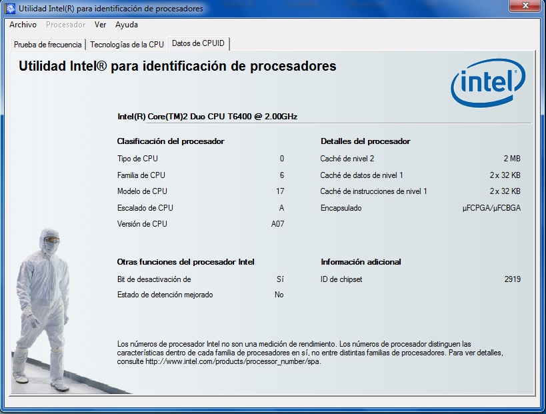Screen dimensions: 546x414
Task: Click the Versión de CPU label
Action: click(x=142, y=224)
